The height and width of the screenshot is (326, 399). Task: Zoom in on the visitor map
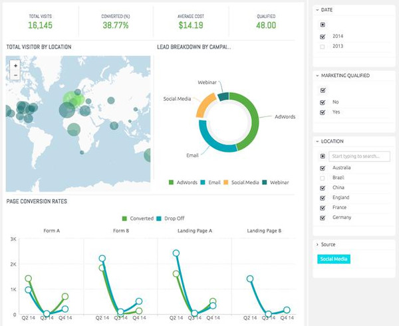15,66
